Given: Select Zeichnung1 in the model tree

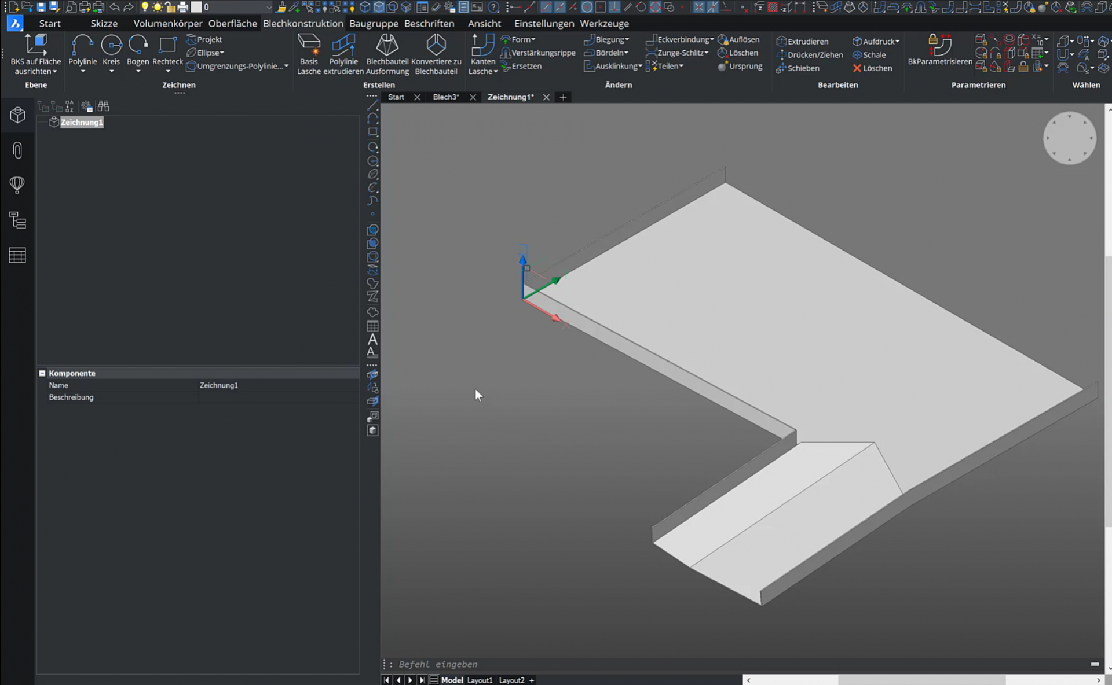Looking at the screenshot, I should [x=82, y=122].
